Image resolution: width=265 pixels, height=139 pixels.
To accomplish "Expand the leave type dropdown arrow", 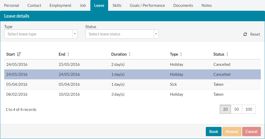I will tap(75, 34).
